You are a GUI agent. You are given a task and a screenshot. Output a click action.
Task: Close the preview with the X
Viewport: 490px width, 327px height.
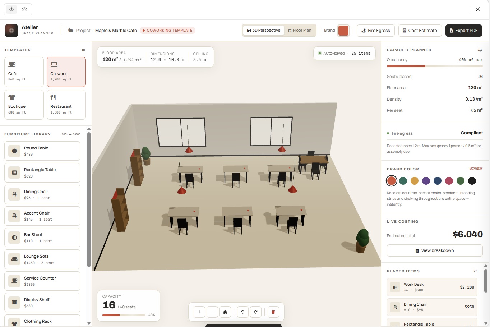point(478,9)
